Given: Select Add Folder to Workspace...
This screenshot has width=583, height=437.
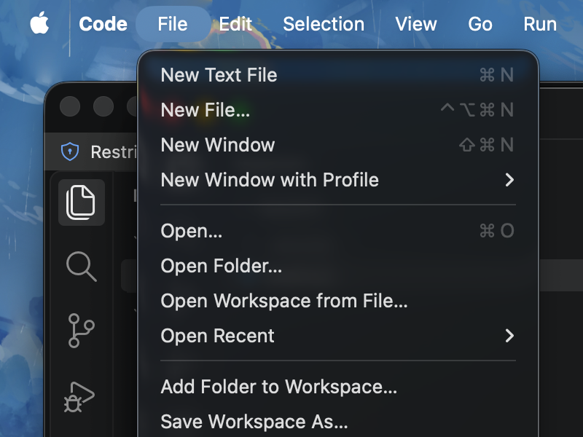Looking at the screenshot, I should click(x=338, y=387).
